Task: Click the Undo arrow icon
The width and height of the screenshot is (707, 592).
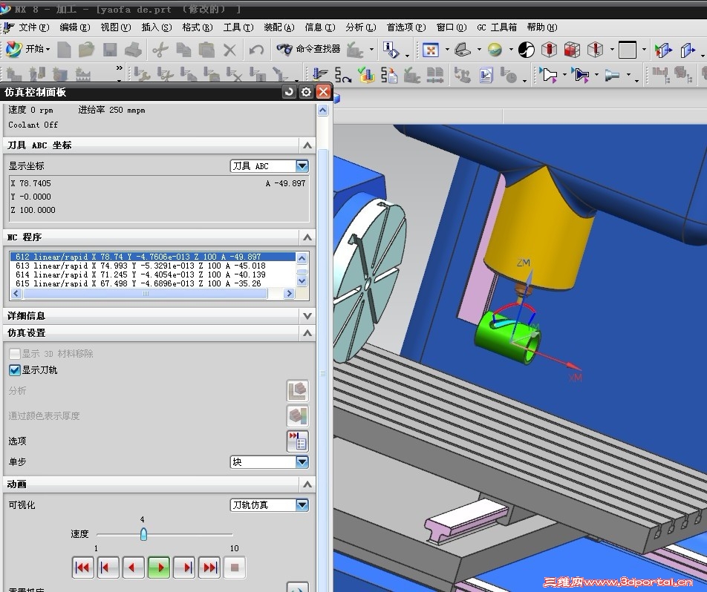Action: [256, 50]
